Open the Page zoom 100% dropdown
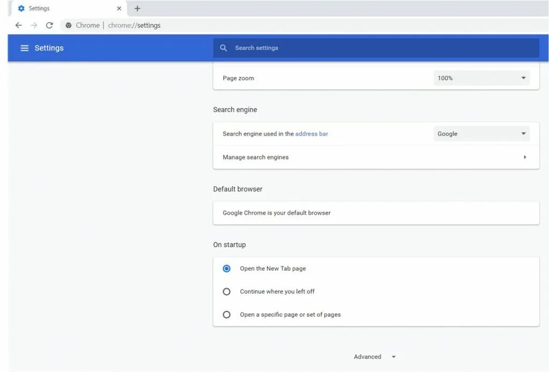 click(481, 78)
